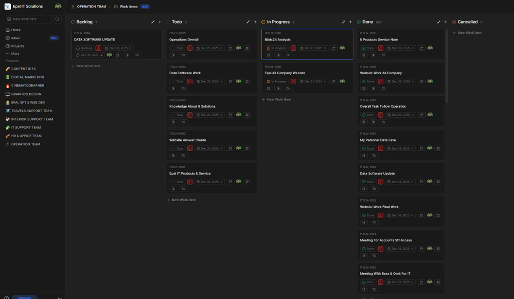Image resolution: width=514 pixels, height=299 pixels.
Task: Open the labels tag icon on Operations Overall
Action: point(183,55)
